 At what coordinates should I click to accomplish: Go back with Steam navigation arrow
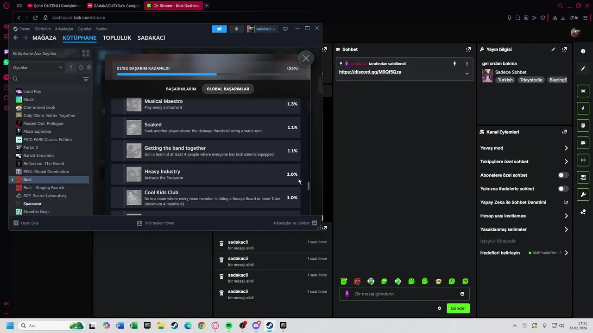pyautogui.click(x=15, y=38)
